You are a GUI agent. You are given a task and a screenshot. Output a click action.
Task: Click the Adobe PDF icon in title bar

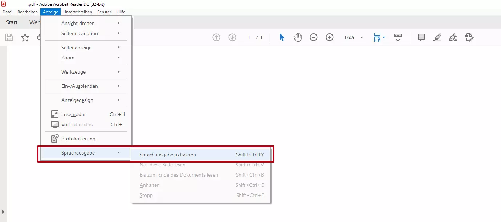4,4
